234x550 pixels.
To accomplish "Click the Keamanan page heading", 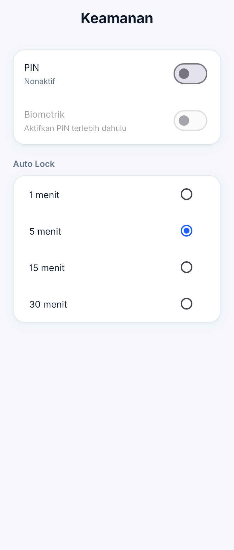I will pos(117,18).
